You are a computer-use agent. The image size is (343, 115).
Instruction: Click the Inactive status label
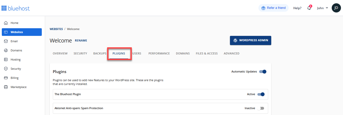(250, 108)
